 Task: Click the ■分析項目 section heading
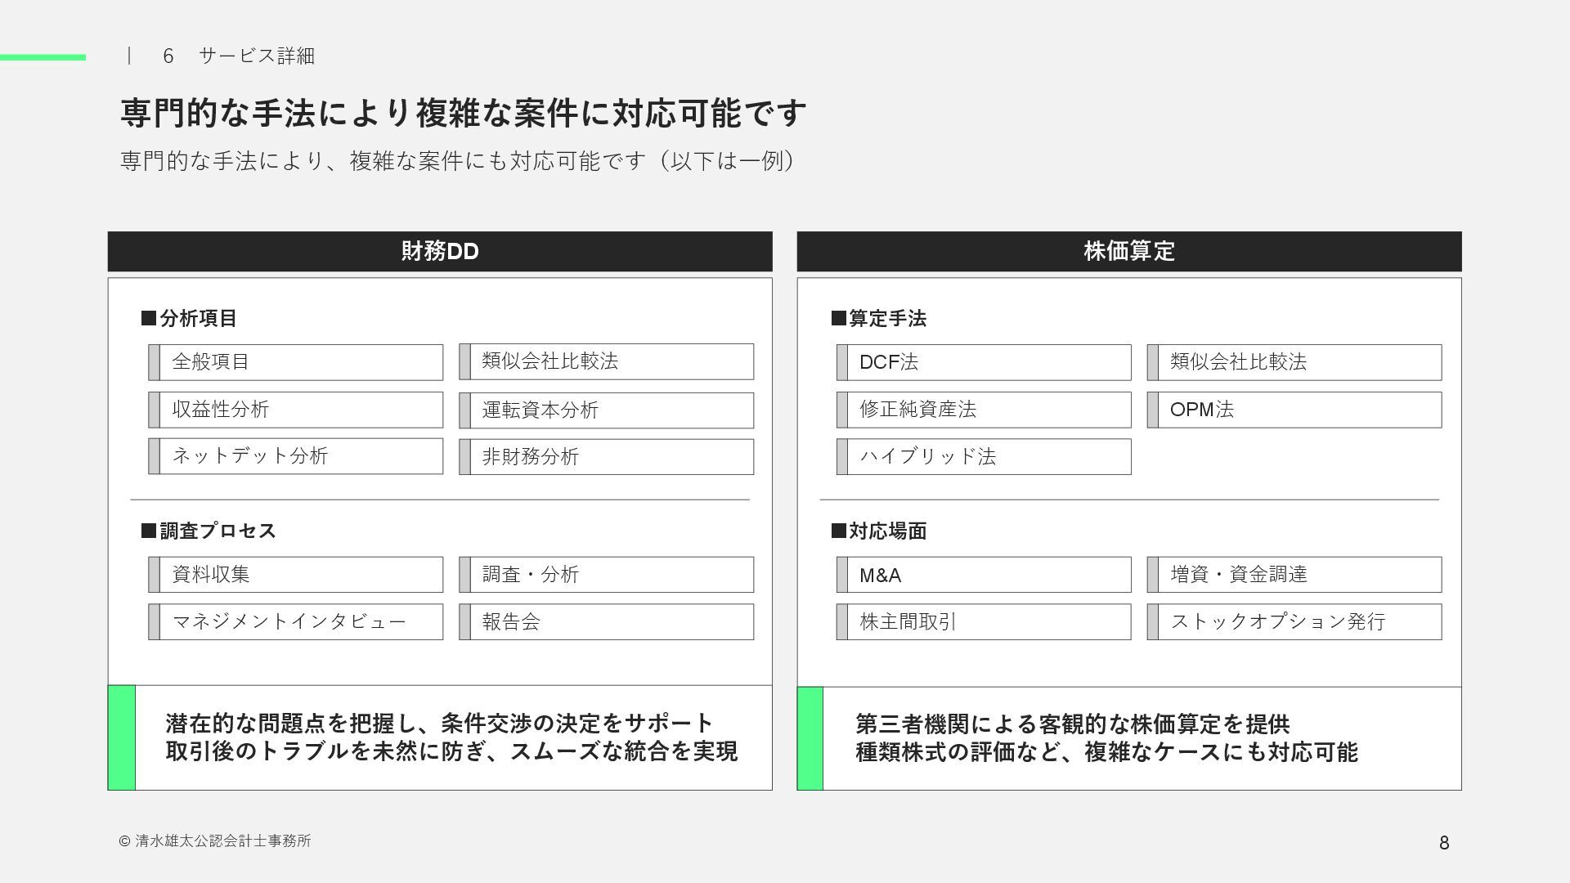(190, 318)
